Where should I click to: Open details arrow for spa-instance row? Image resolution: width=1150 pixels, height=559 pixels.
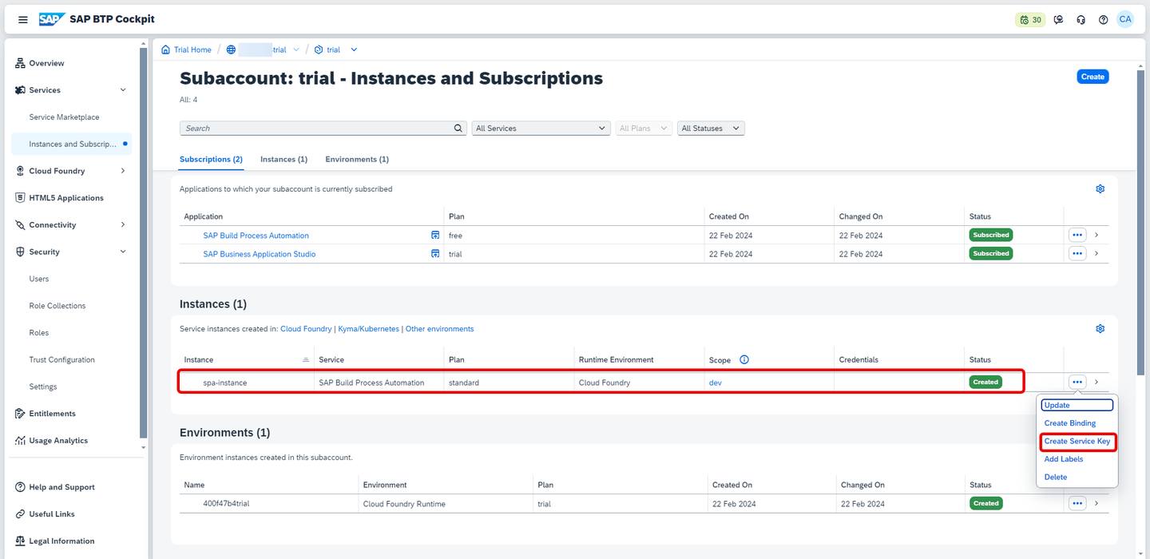pyautogui.click(x=1096, y=383)
